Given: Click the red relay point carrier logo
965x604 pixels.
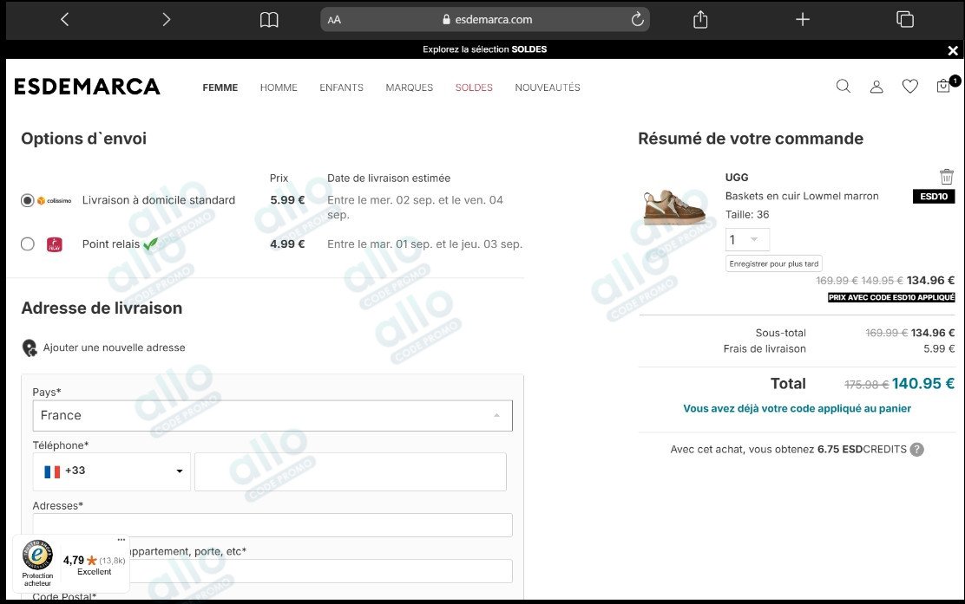Looking at the screenshot, I should point(55,244).
